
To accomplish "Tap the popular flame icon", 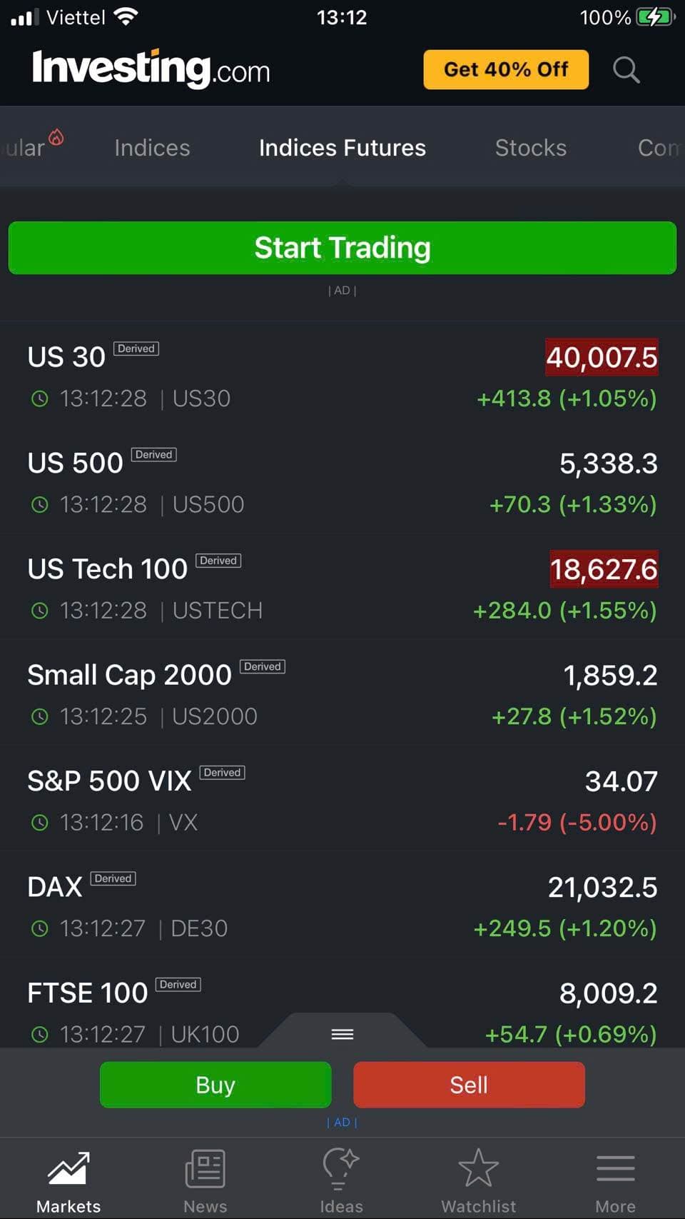I will [x=56, y=137].
